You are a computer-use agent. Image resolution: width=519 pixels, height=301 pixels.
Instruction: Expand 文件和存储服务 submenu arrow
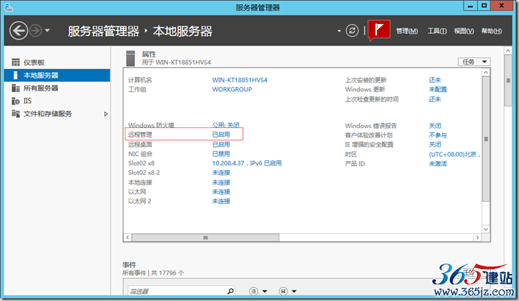(106, 113)
